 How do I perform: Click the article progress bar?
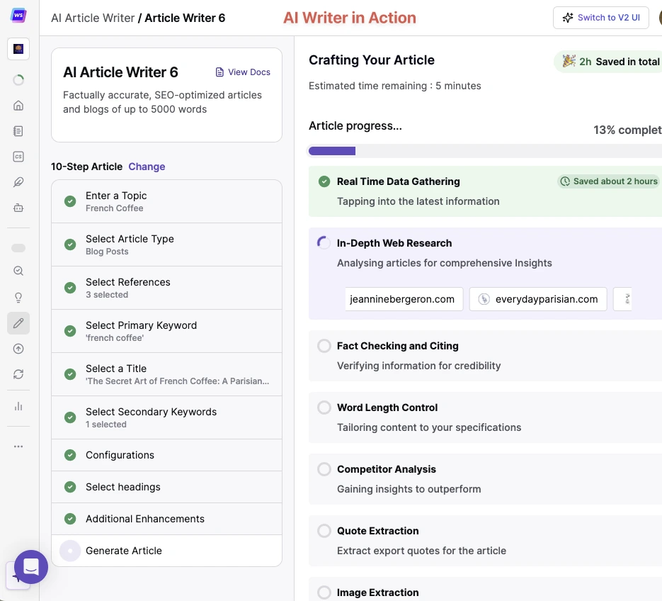[x=485, y=151]
